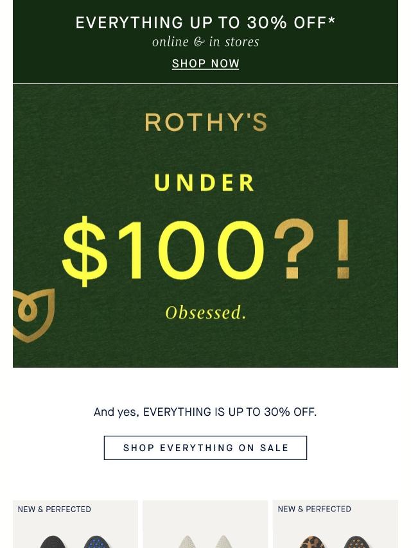Click the black shoe toe image
The image size is (411, 548).
pyautogui.click(x=54, y=542)
